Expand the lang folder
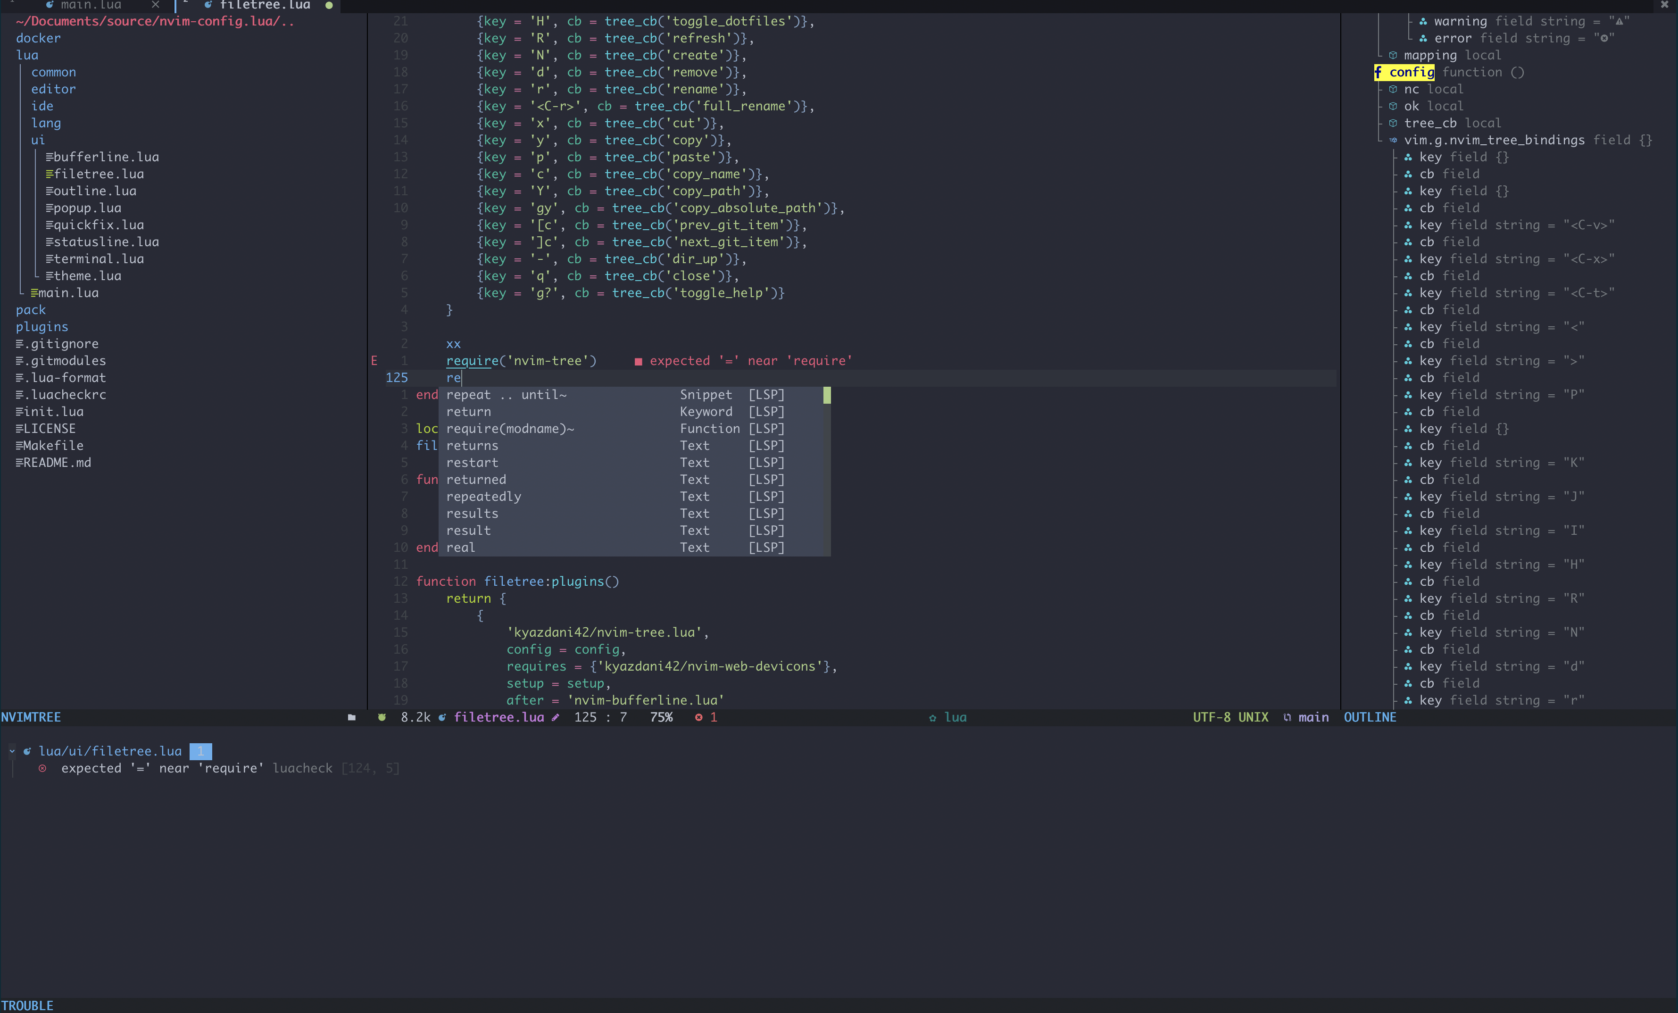The width and height of the screenshot is (1678, 1013). [46, 123]
